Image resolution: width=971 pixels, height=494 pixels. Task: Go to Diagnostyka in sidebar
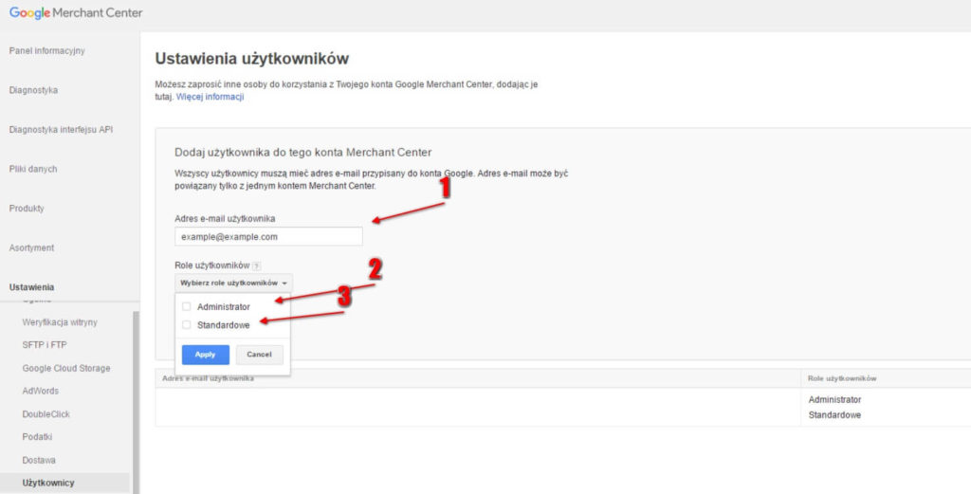point(33,90)
